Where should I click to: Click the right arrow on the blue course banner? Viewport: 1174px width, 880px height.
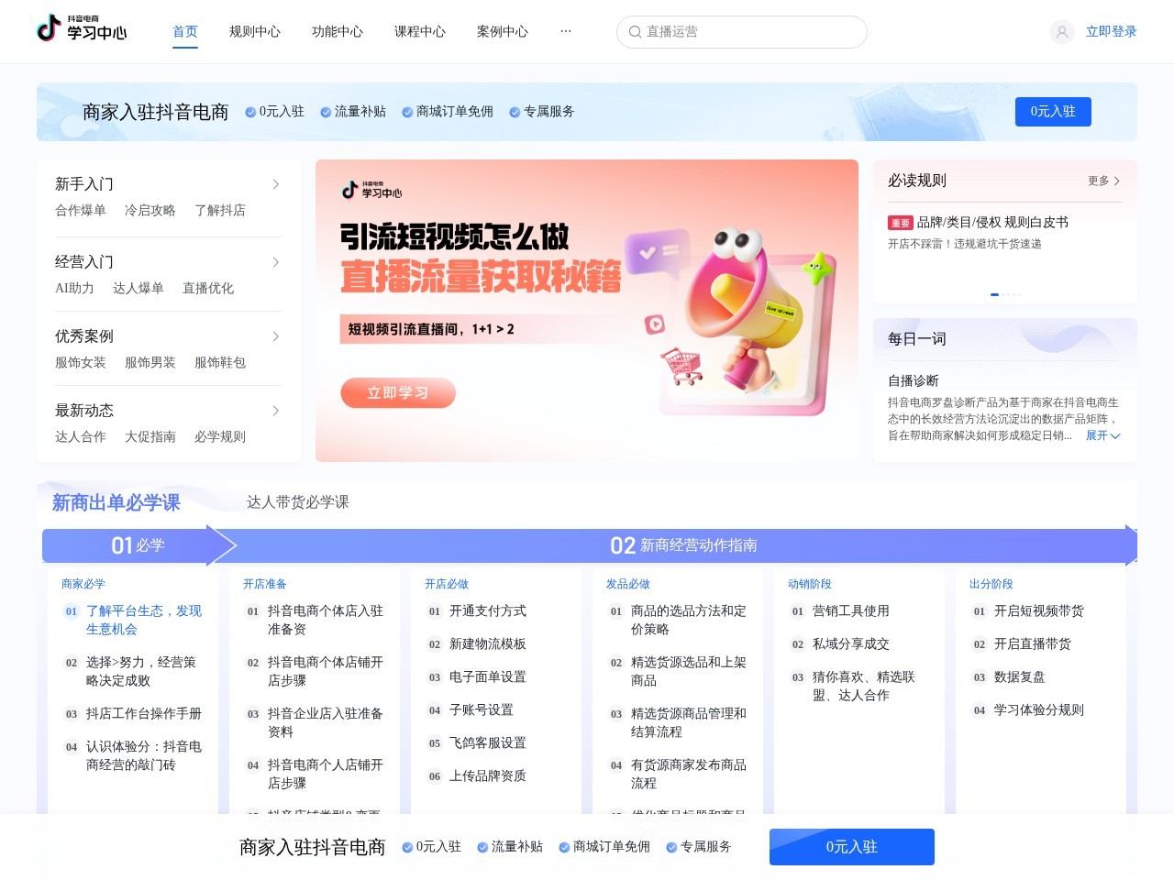pyautogui.click(x=1130, y=544)
